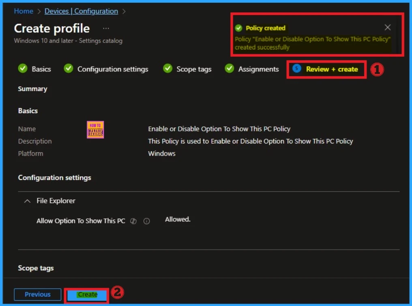412x306 pixels.
Task: Click the Policy created notification title
Action: pos(265,28)
